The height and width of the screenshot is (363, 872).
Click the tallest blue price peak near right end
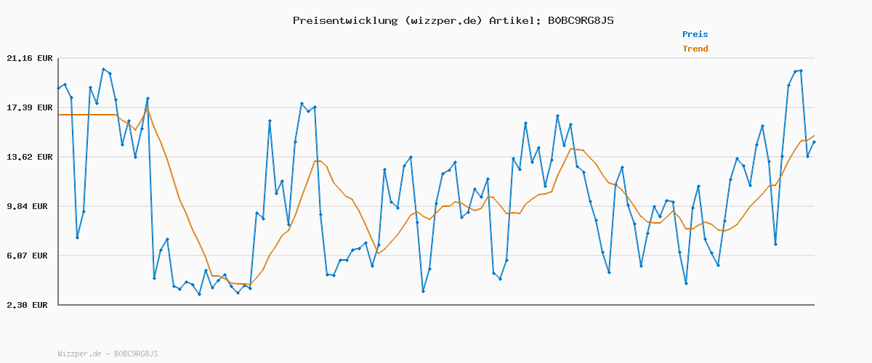click(x=801, y=70)
